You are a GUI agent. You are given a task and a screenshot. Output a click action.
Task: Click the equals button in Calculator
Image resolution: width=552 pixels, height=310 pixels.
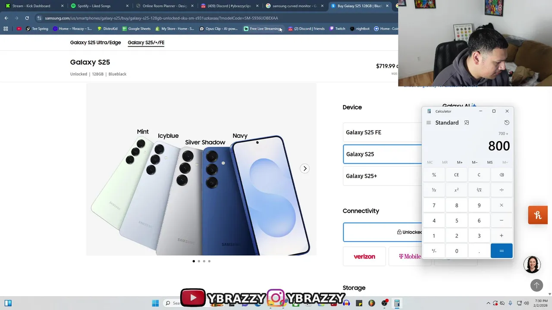pos(502,251)
